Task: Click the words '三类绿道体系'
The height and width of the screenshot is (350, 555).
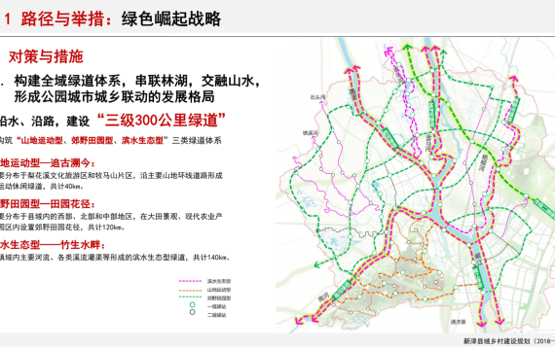Action: (197, 141)
